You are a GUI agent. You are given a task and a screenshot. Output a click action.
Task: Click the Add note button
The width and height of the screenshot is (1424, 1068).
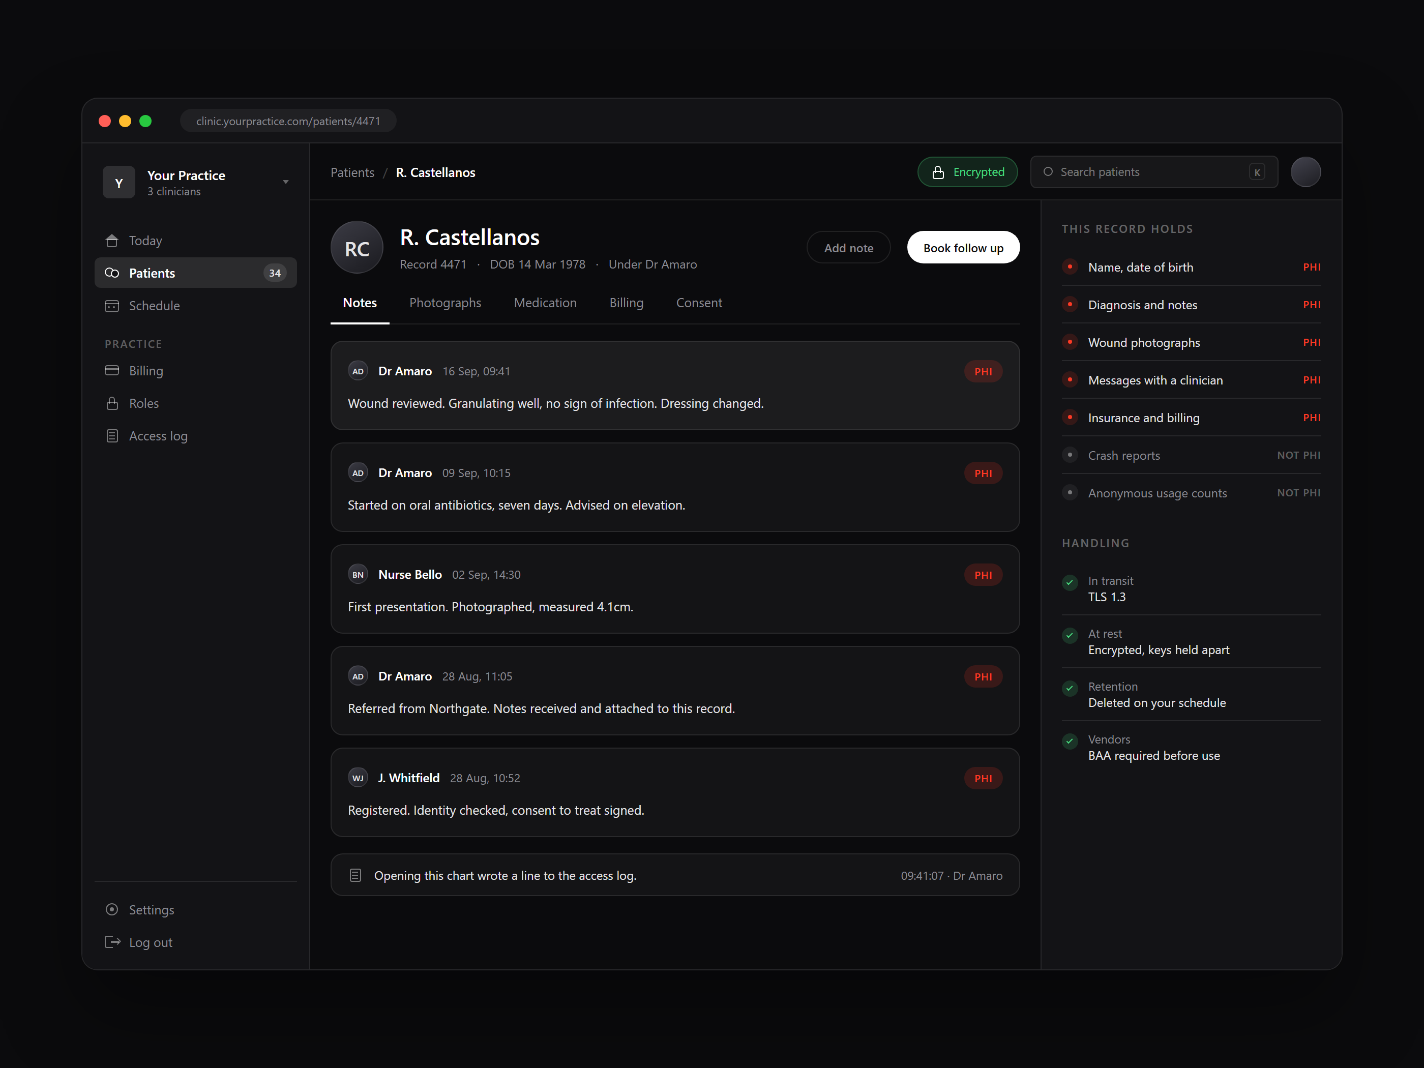849,248
